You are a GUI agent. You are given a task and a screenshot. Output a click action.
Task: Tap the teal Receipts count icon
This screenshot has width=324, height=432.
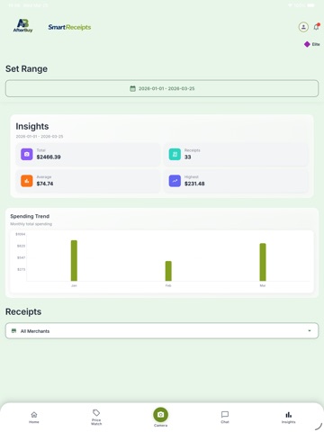[175, 154]
